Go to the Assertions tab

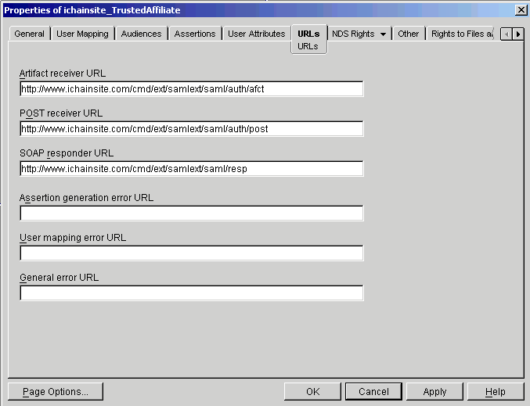[x=195, y=34]
